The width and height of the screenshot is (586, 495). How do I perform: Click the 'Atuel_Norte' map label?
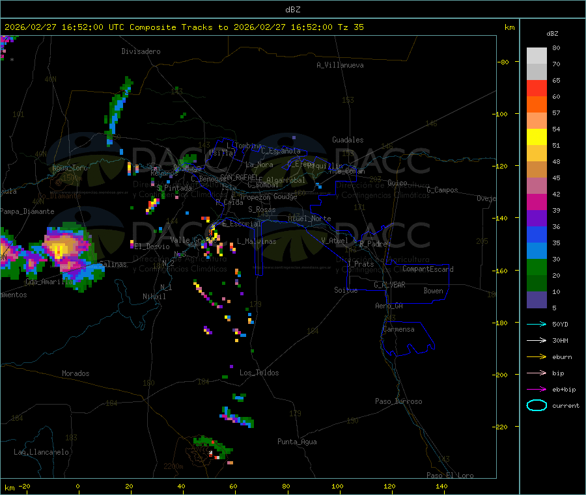(309, 219)
